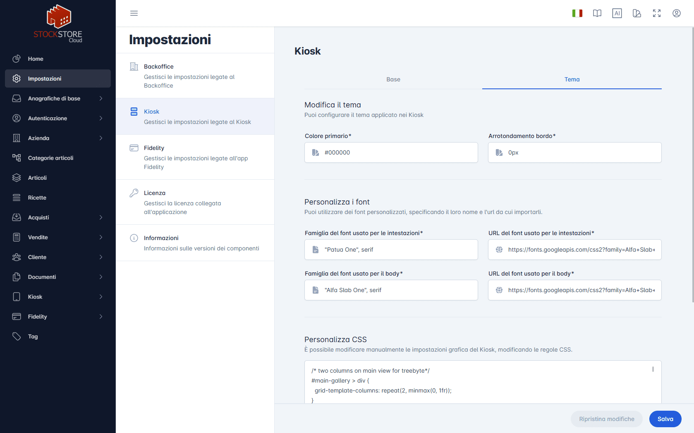Click the Colore primario color field
This screenshot has width=694, height=433.
(x=391, y=152)
